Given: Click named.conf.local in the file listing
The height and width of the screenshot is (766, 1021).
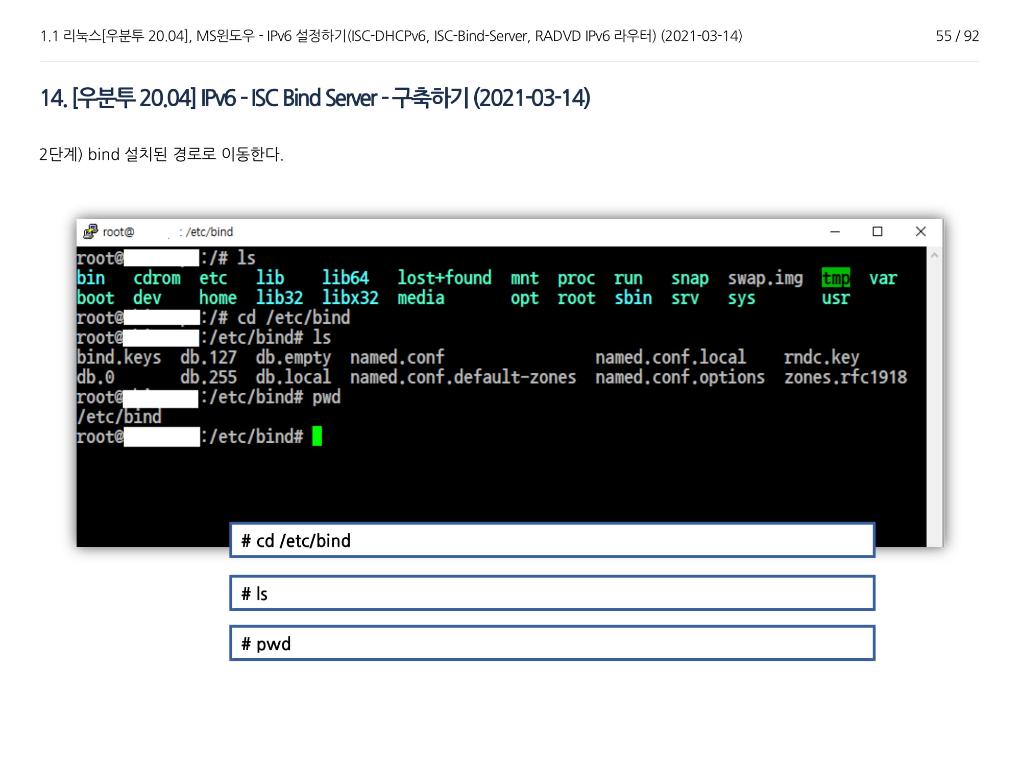Looking at the screenshot, I should tap(670, 357).
